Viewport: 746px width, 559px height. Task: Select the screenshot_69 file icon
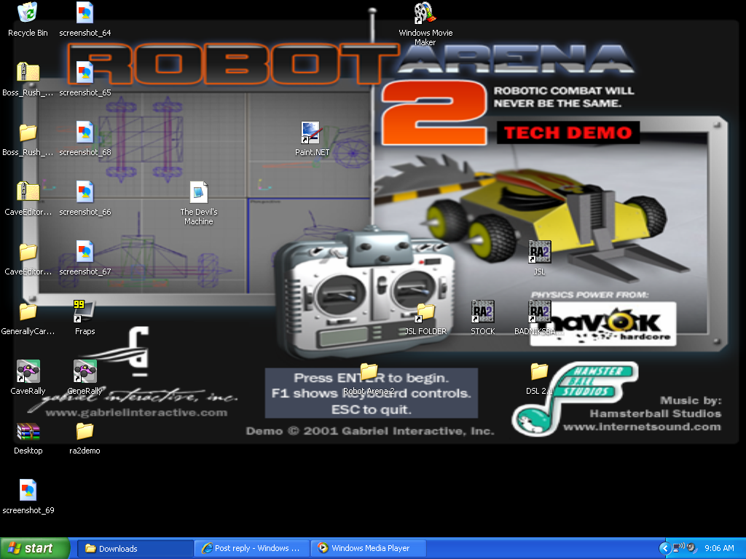coord(28,490)
